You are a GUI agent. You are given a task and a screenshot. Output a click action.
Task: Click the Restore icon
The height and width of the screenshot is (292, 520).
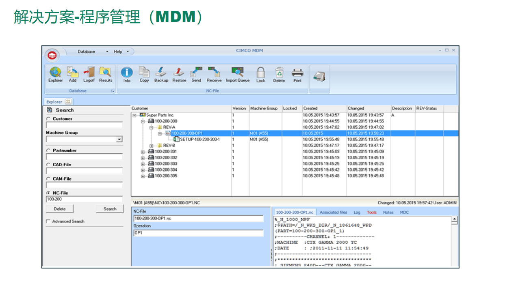[x=179, y=75]
